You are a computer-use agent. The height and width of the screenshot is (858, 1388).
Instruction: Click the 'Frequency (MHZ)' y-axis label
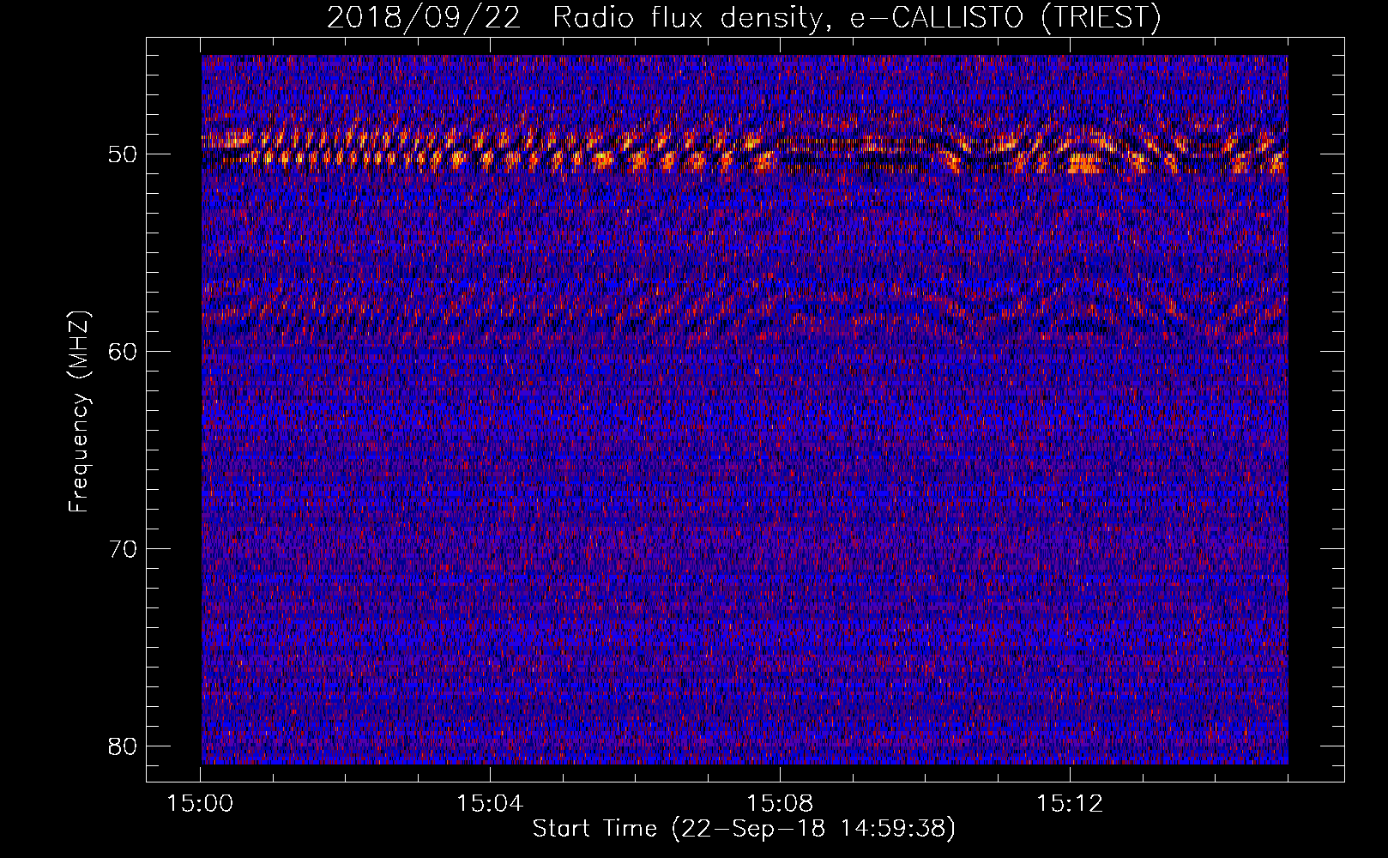pos(79,412)
